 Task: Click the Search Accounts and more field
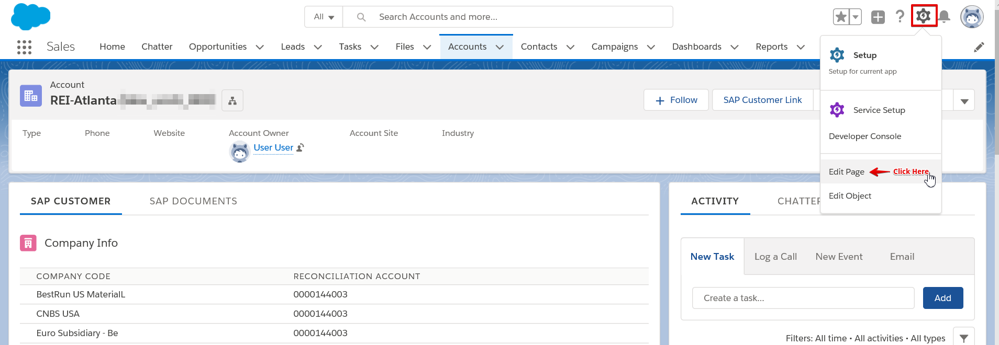point(507,17)
